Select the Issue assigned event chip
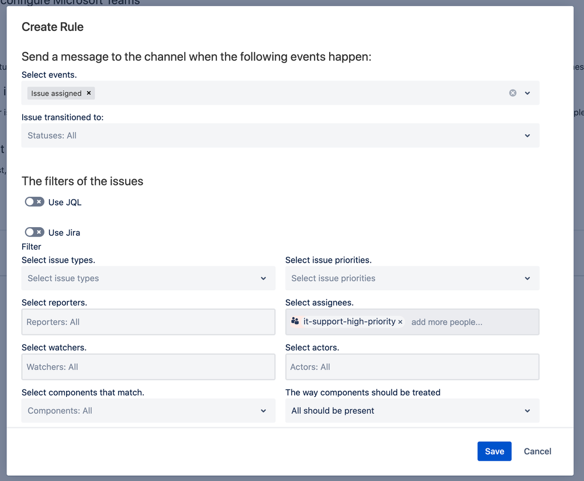Screen dimensions: 584x481 (56, 93)
